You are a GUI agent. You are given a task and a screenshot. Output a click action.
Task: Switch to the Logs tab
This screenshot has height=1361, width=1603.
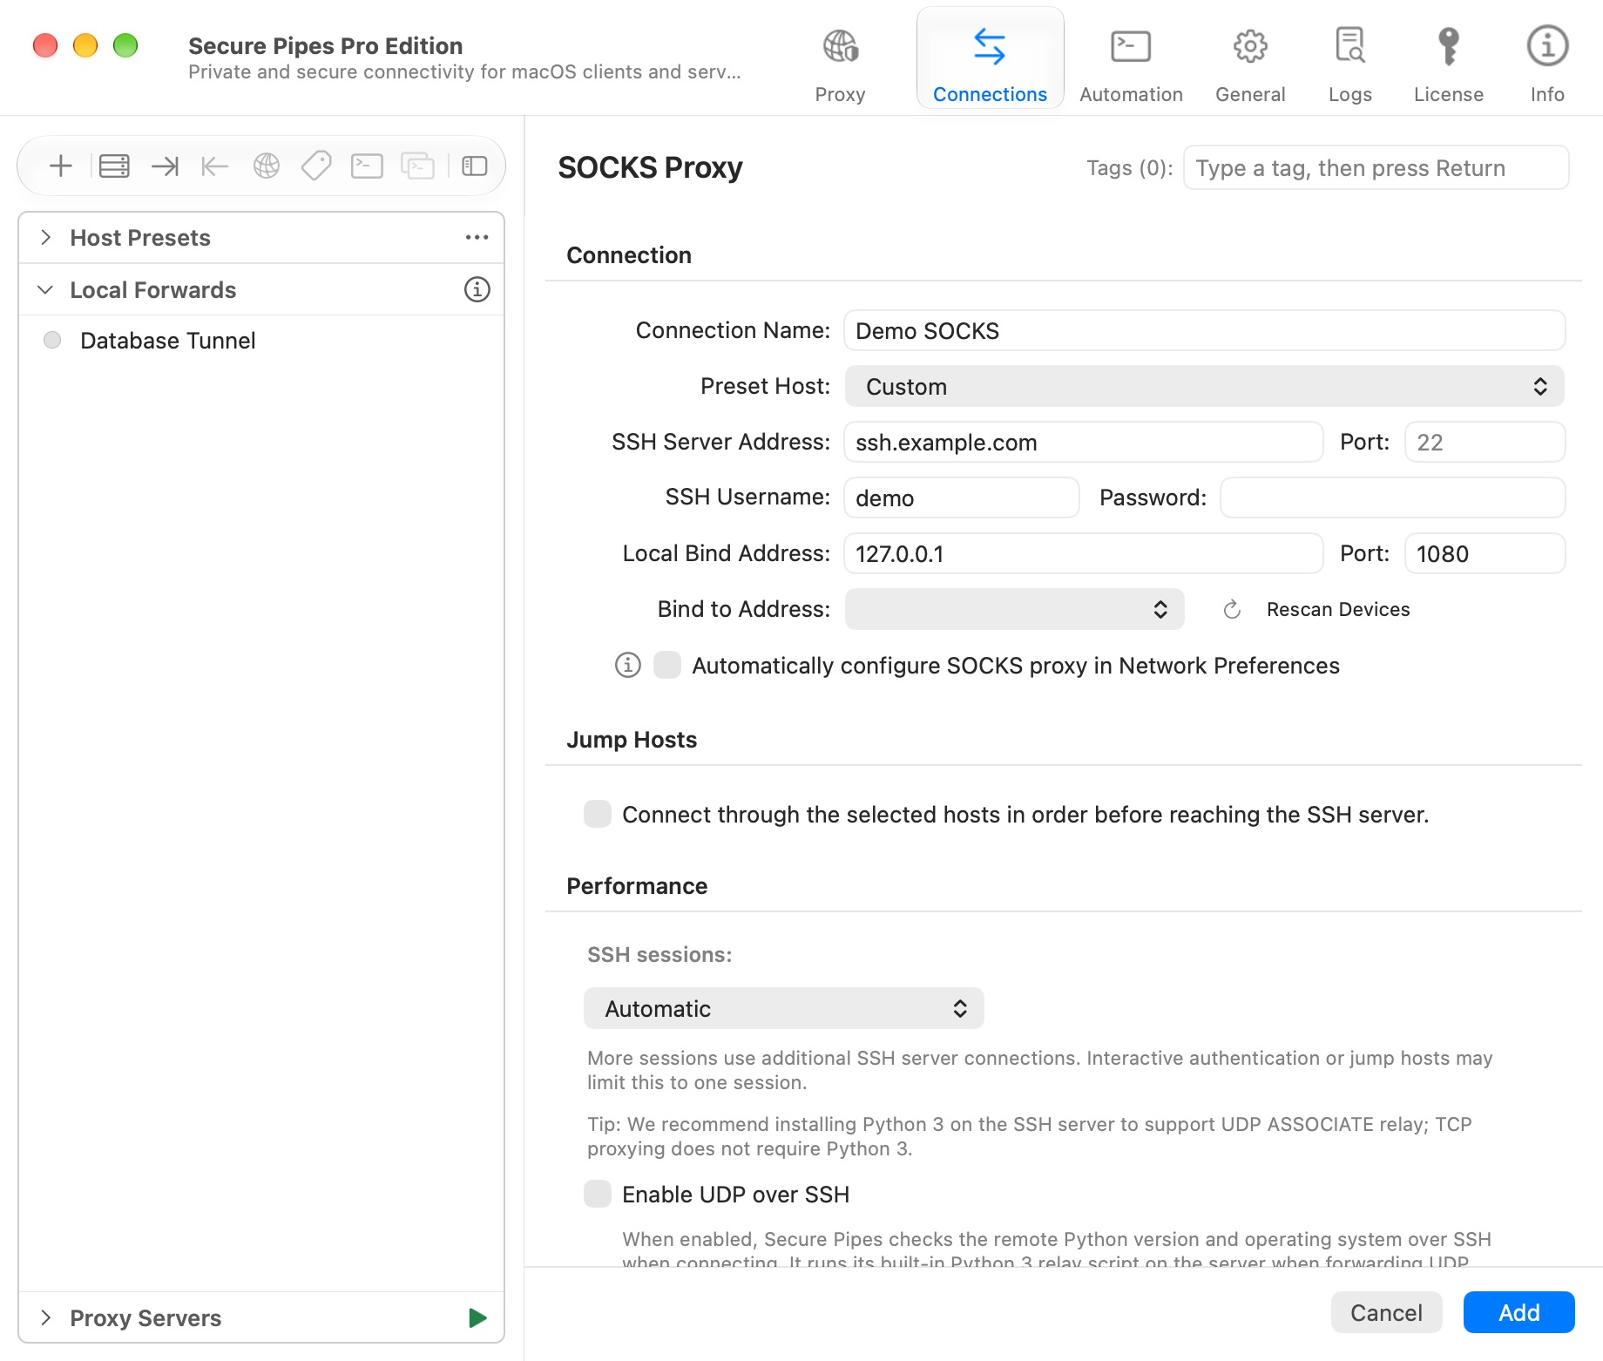(x=1350, y=65)
